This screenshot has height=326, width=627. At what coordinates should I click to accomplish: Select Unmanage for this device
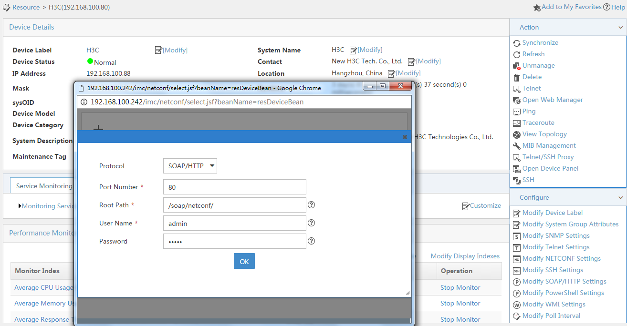(539, 65)
